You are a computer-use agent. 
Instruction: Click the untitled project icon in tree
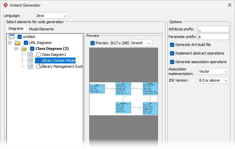pos(12,37)
